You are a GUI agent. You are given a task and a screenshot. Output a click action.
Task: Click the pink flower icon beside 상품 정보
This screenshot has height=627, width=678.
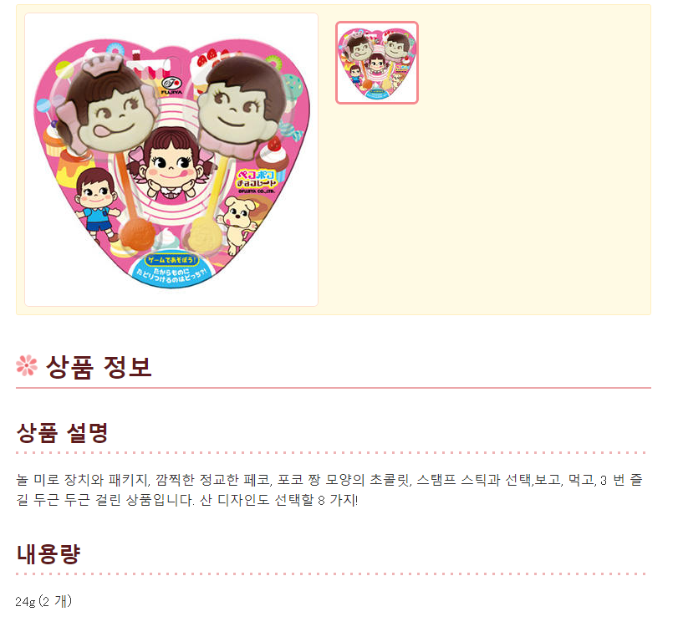coord(27,365)
